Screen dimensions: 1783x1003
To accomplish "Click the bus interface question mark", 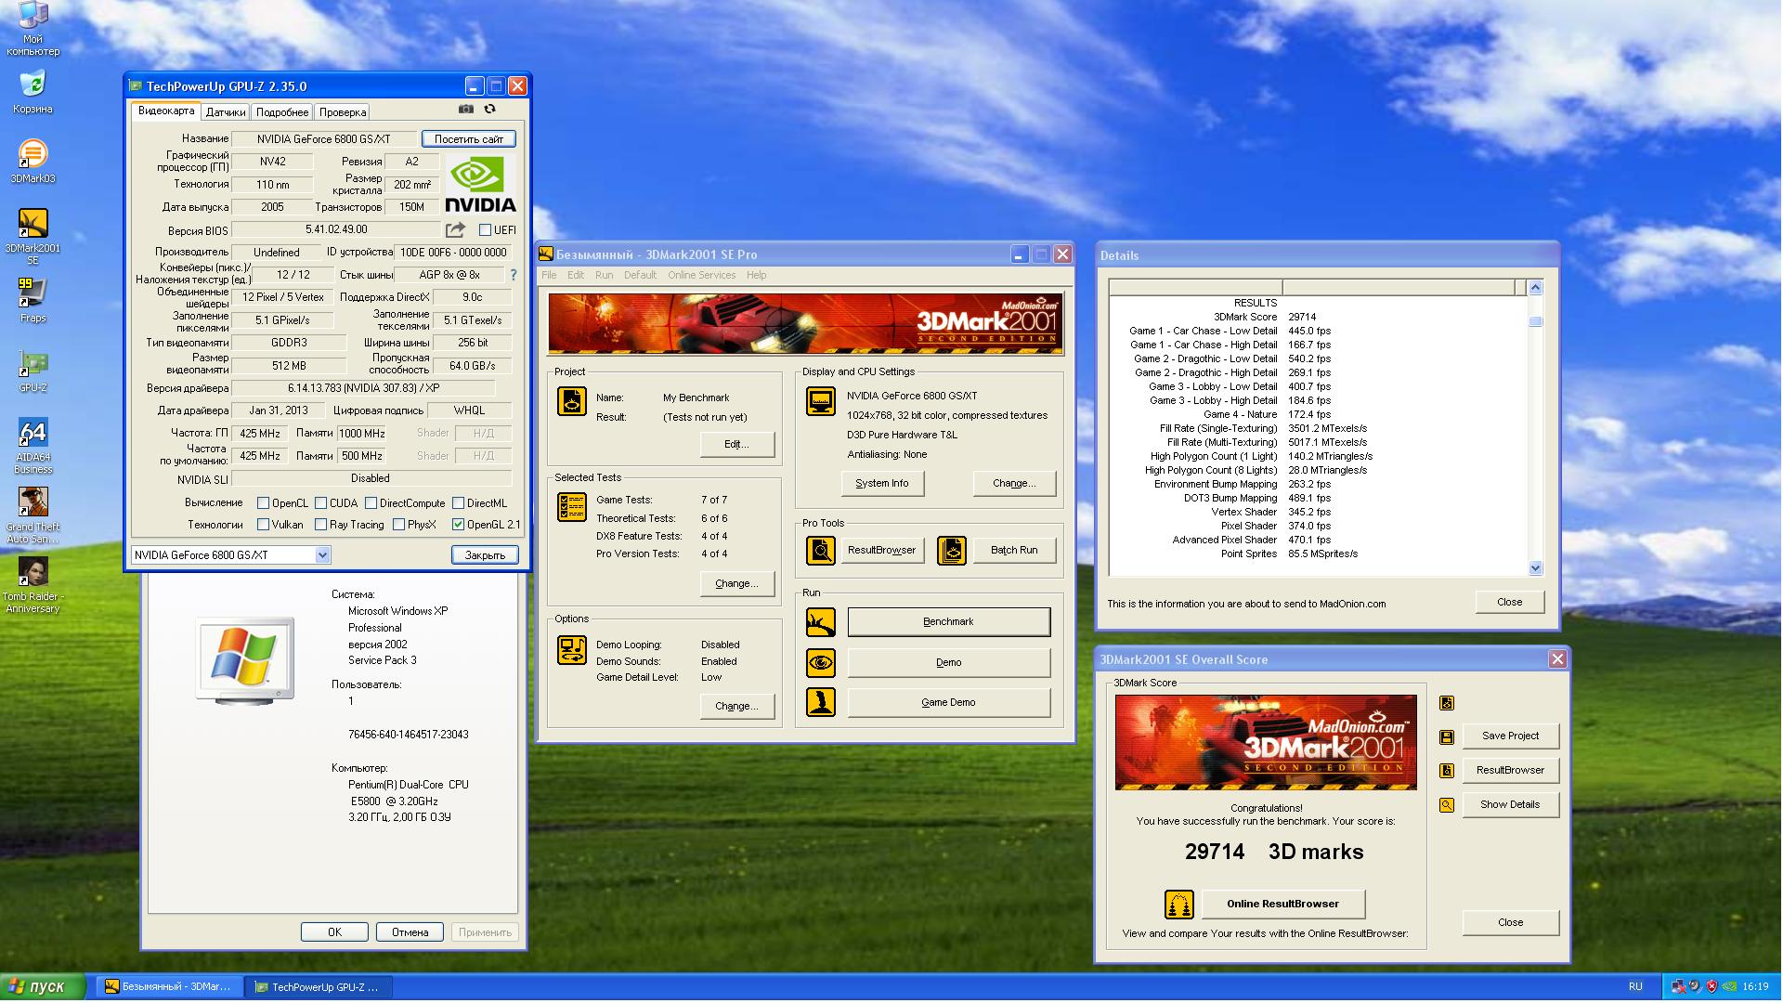I will 514,275.
